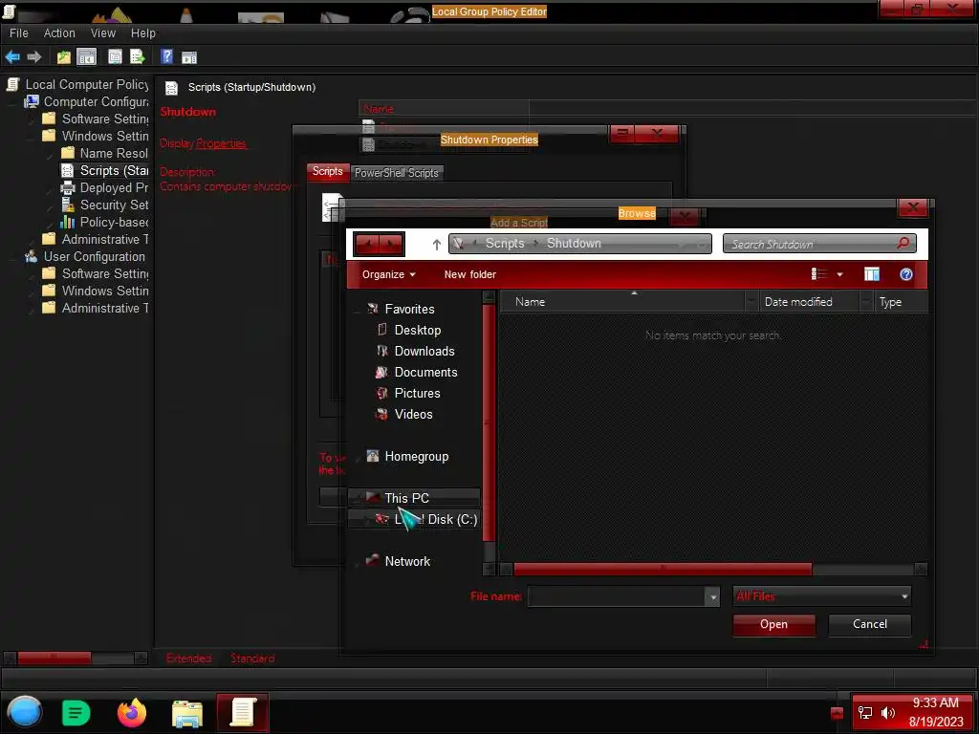Click the Export List toolbar icon
979x734 pixels.
[138, 56]
